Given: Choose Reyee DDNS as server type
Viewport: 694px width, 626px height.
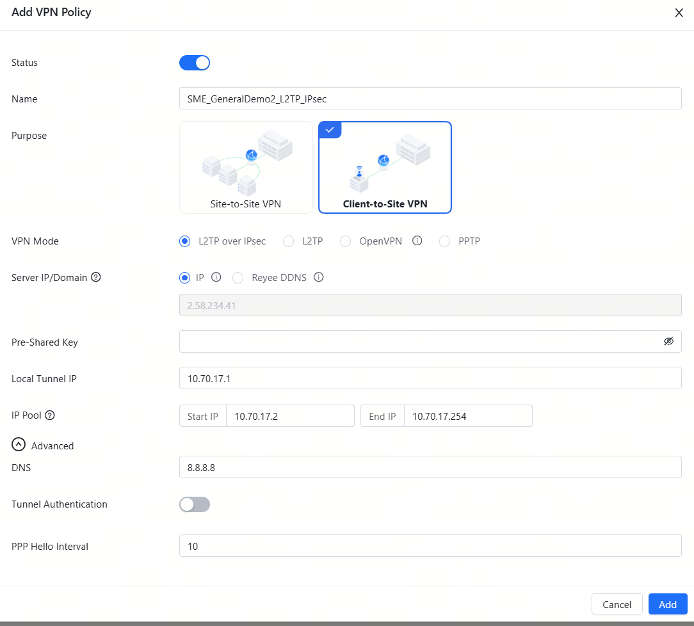Looking at the screenshot, I should click(x=238, y=278).
